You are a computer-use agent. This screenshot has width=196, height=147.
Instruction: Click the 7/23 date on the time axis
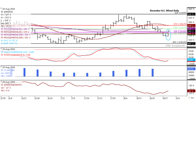point(100,98)
